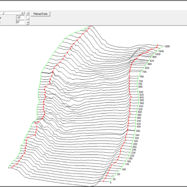
Task: Select the profile label 300
Action: 136,141
